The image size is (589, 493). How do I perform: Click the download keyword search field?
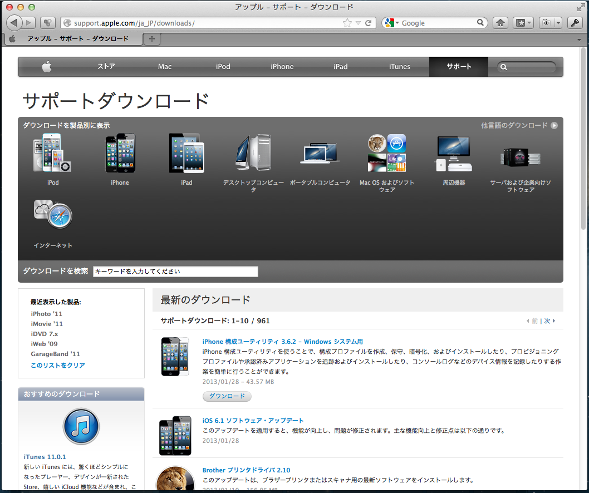(175, 272)
